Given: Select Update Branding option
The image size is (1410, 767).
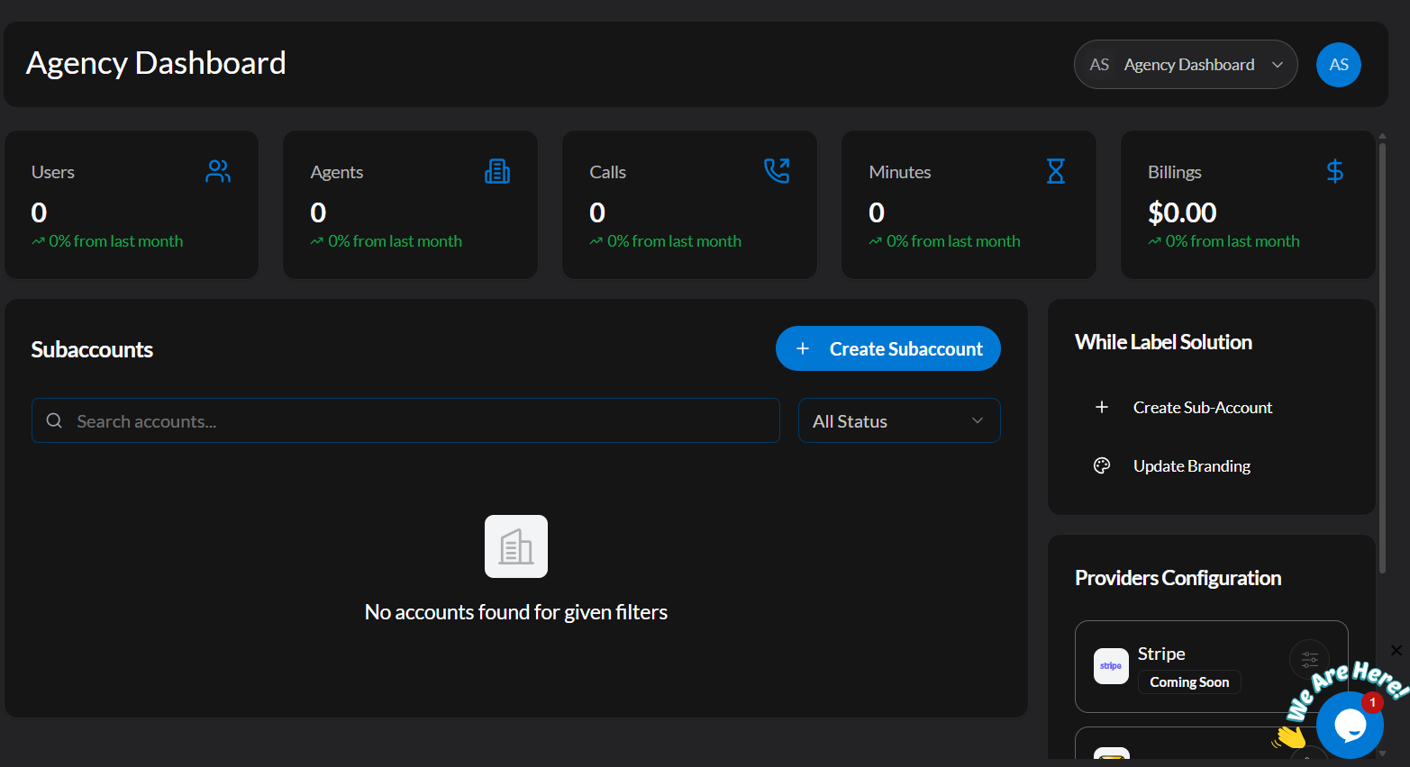Looking at the screenshot, I should 1191,466.
